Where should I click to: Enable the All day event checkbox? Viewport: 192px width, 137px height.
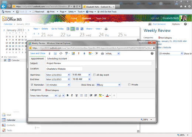pos(94,75)
